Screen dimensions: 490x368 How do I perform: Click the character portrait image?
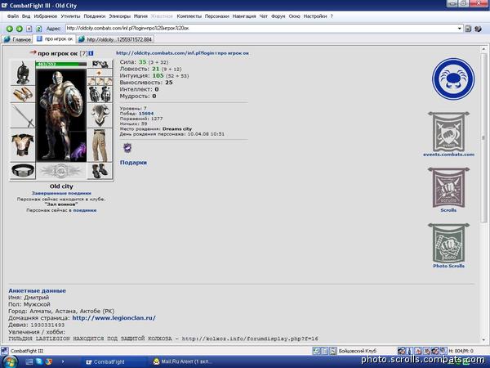point(61,115)
